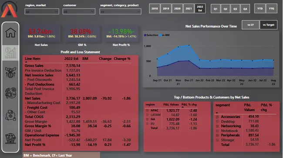Image resolution: width=283 pixels, height=158 pixels.
Task: Click the Gross Sales line item
Action: click(34, 66)
